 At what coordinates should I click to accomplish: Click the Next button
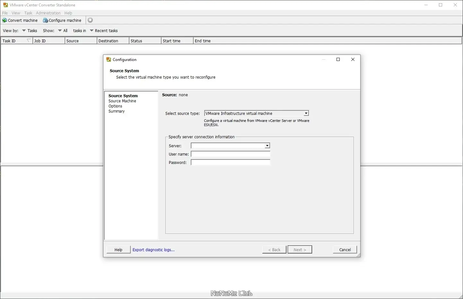pyautogui.click(x=300, y=250)
